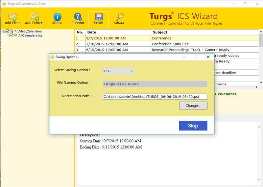Click the Add Files toolbar icon
263x187 pixels.
point(12,16)
